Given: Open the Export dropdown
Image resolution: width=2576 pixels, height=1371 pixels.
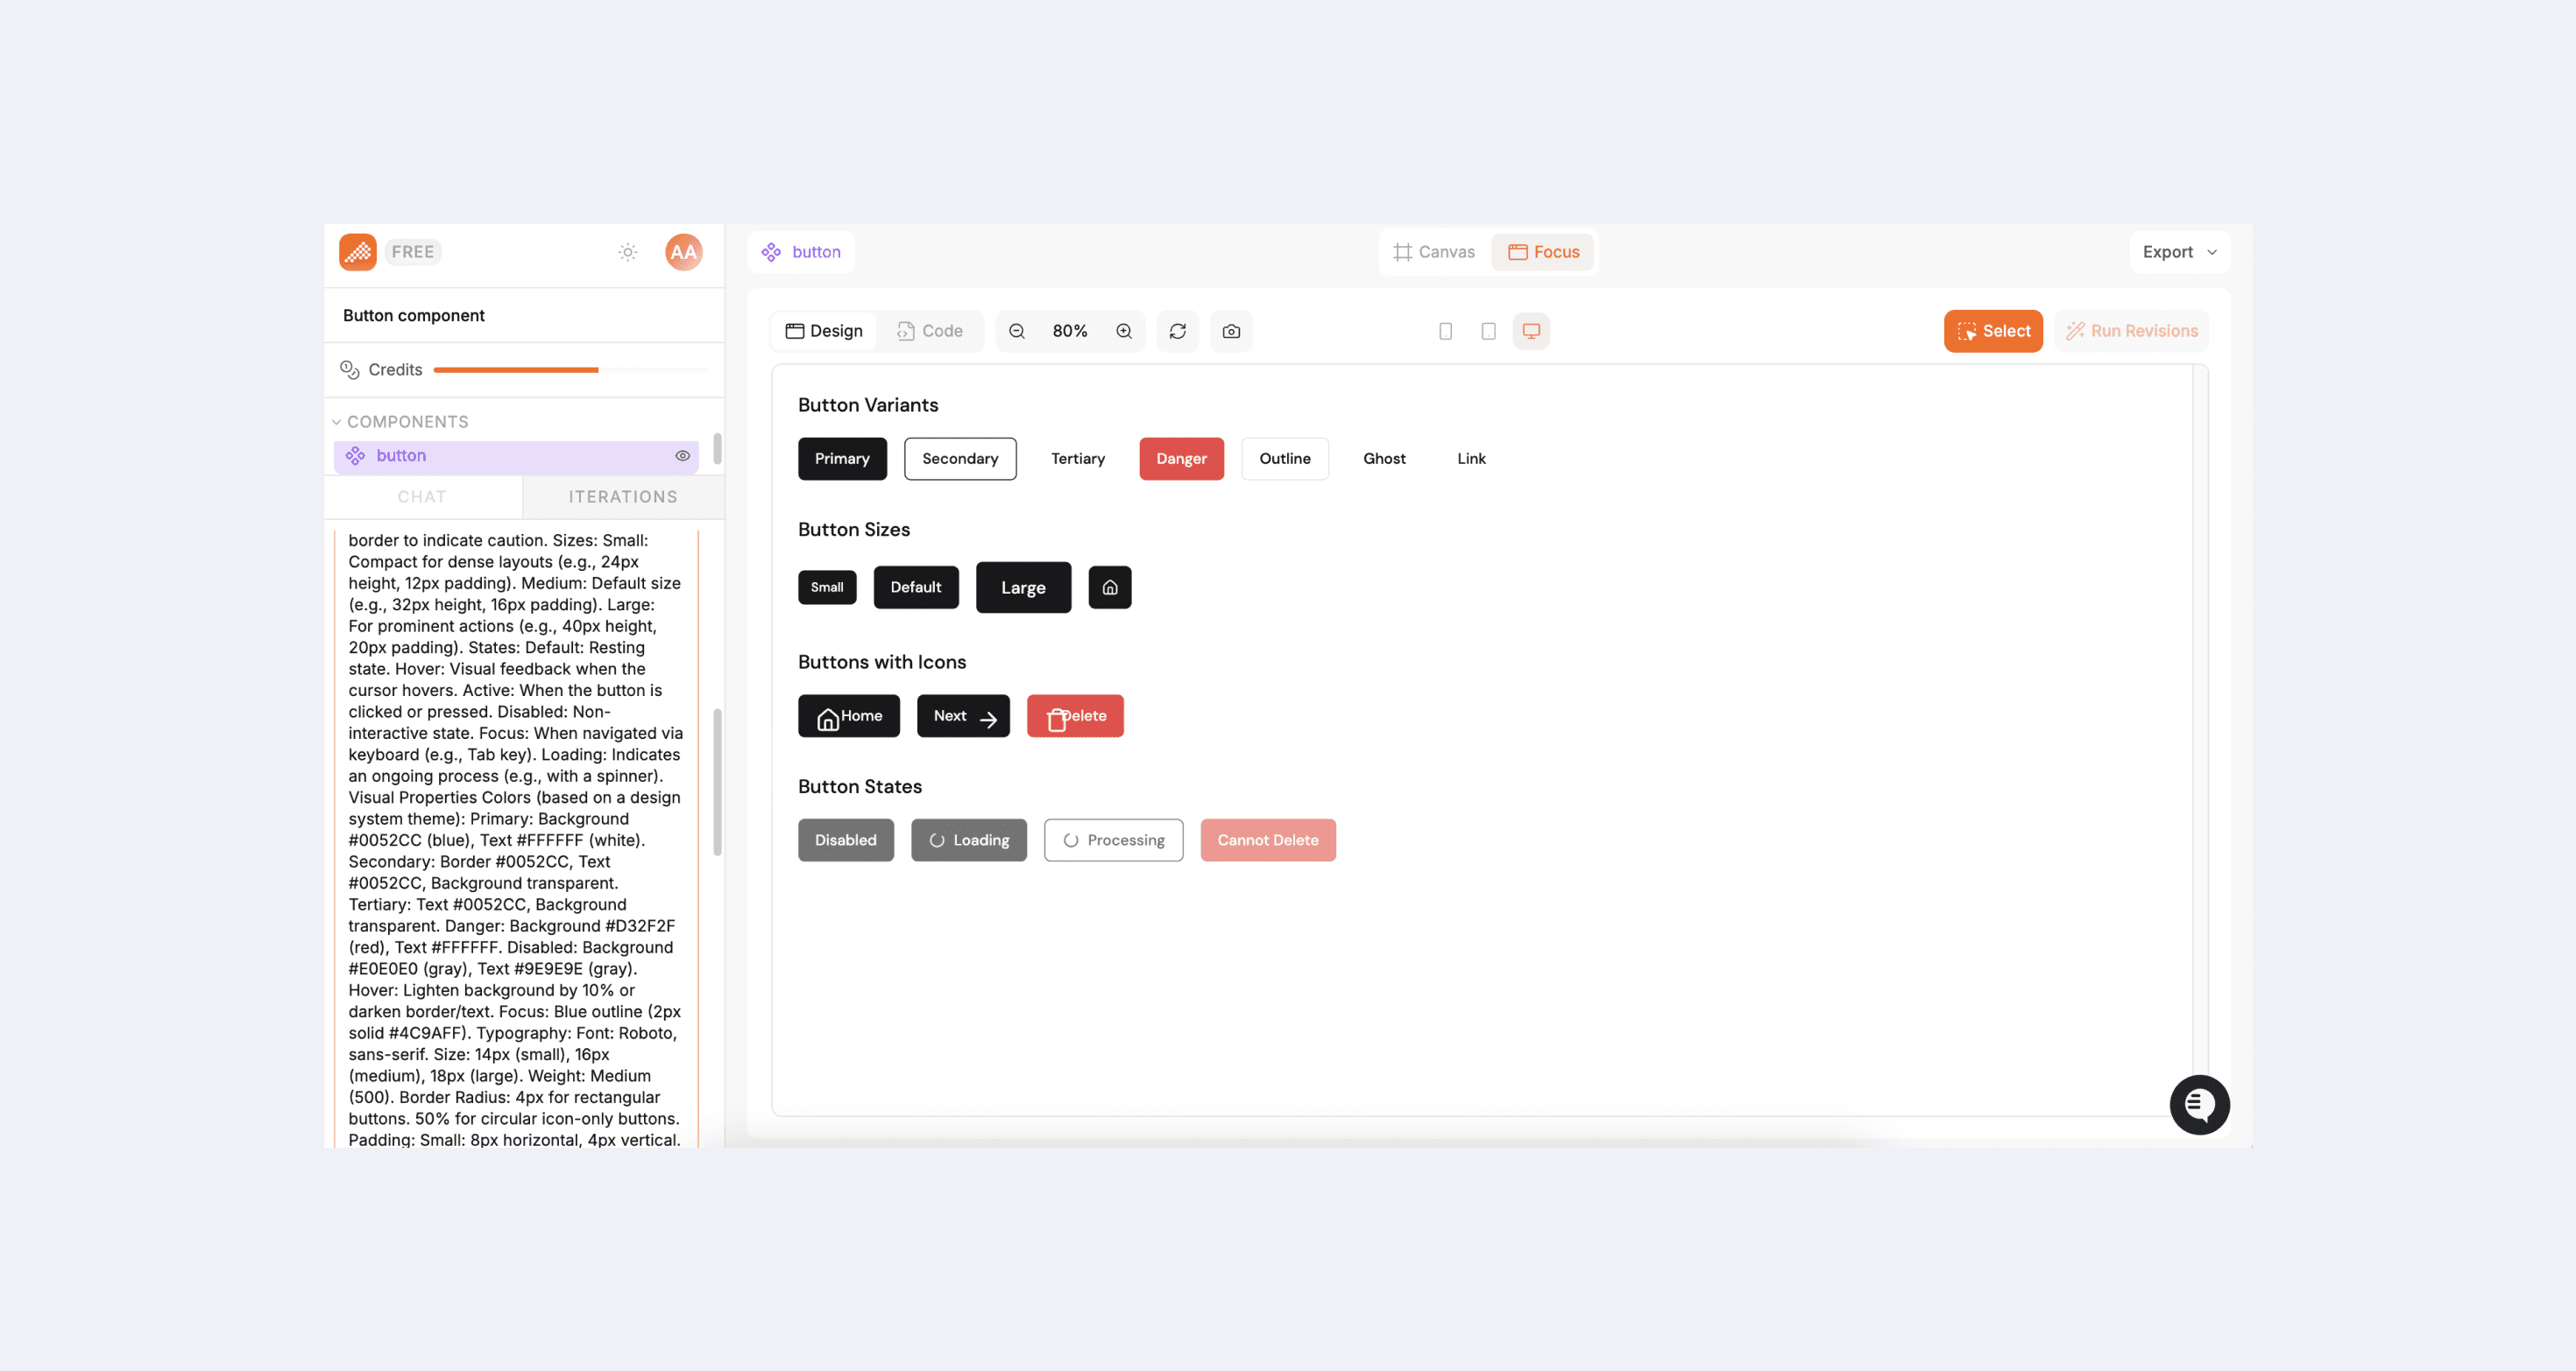Looking at the screenshot, I should coord(2179,252).
